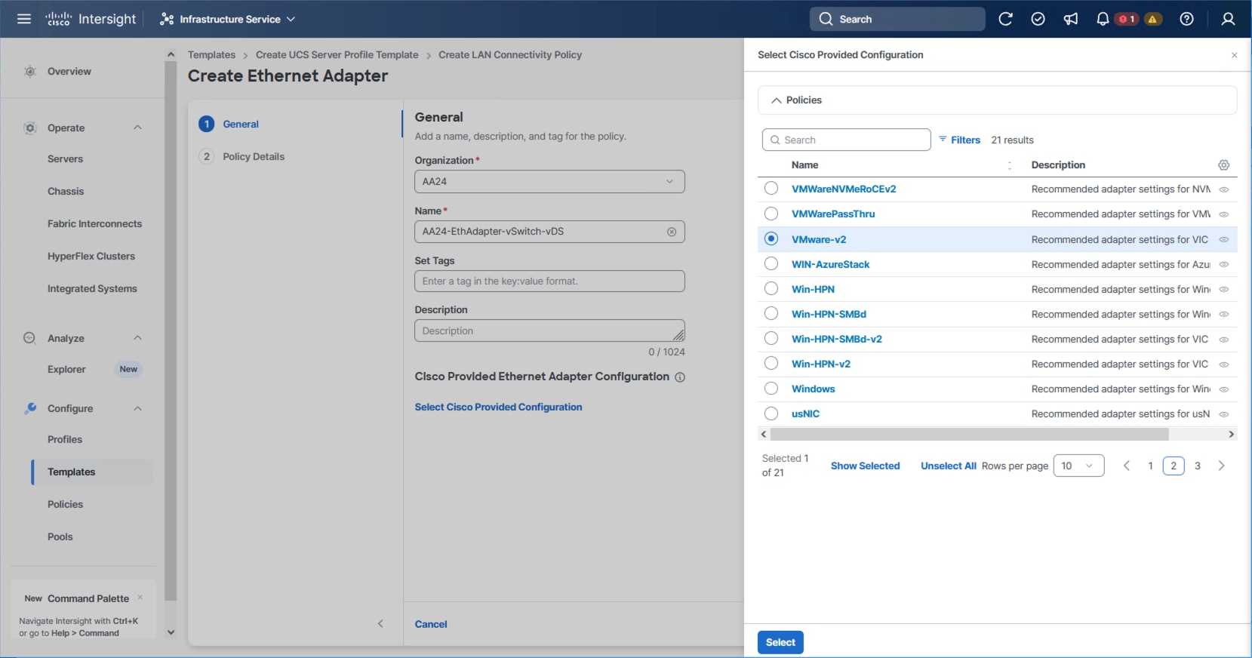Open Overview in the sidebar
The width and height of the screenshot is (1252, 658).
[69, 72]
